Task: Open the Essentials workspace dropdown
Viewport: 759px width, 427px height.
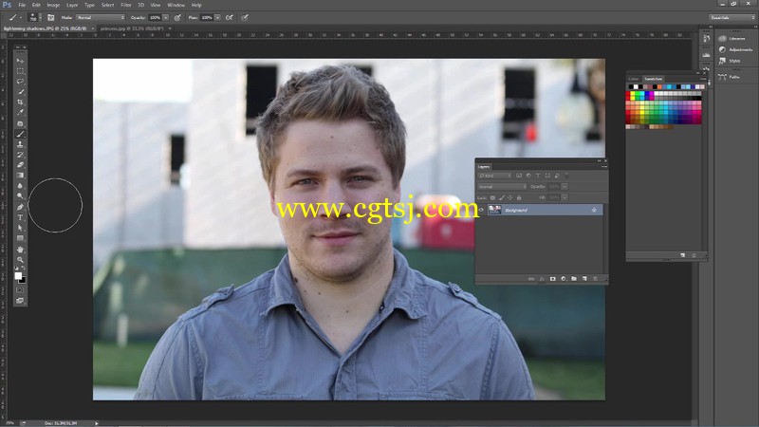Action: coord(731,17)
